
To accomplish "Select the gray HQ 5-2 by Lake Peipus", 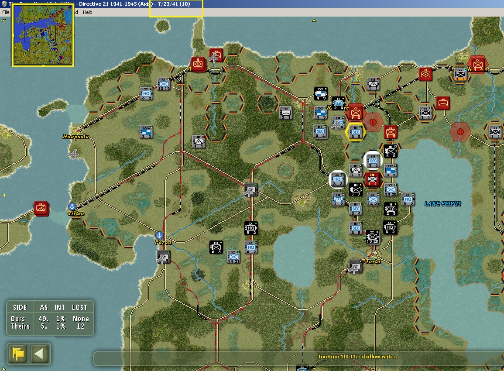I will [408, 199].
